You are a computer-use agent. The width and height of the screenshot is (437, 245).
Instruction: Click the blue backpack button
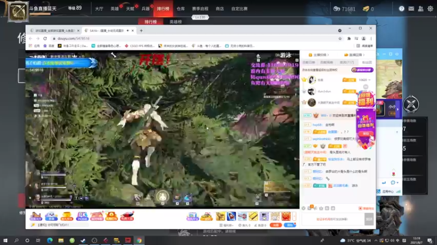[290, 225]
